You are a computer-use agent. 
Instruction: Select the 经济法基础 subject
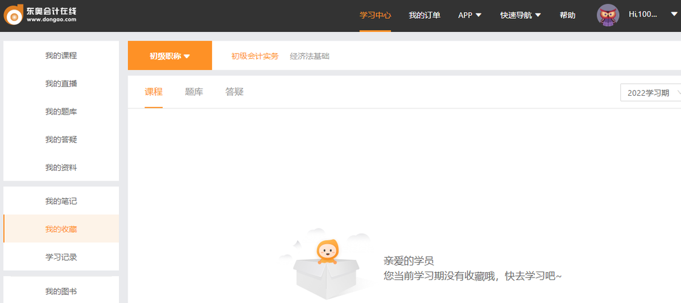[x=310, y=56]
